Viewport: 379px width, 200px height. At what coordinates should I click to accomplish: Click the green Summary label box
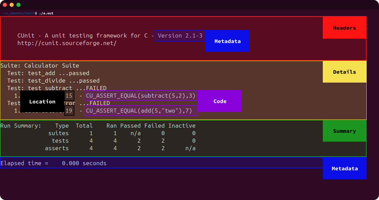344,131
